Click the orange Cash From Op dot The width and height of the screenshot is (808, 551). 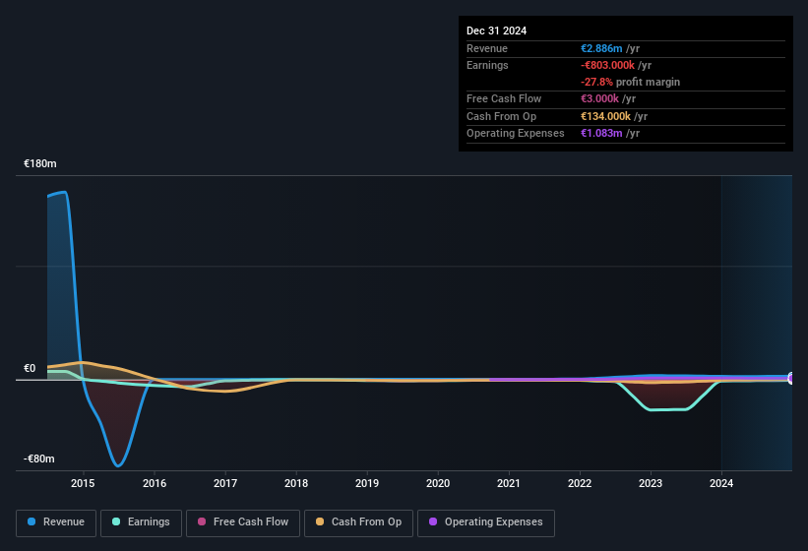(320, 521)
